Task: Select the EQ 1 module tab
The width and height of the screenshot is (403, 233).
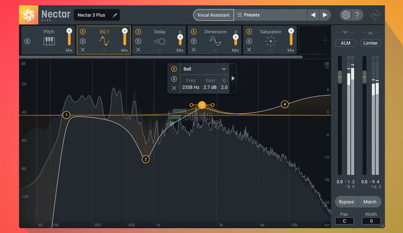Action: click(x=104, y=32)
